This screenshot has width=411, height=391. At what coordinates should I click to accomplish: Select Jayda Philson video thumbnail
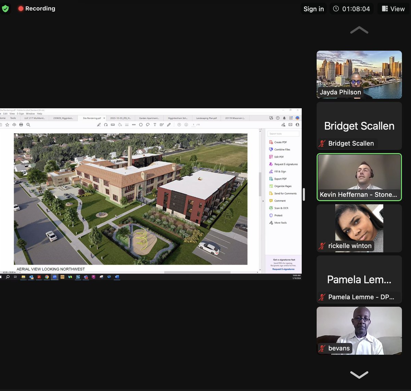coord(359,75)
